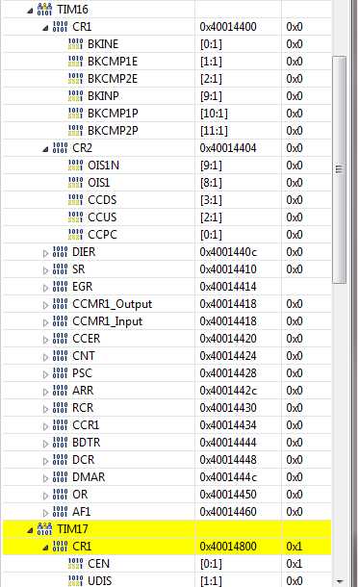Click the SR register icon

pos(60,269)
